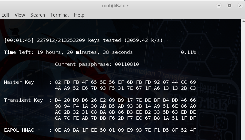Screen dimensions: 245x140
Task: Click the elapsed time [00:01:45]
Action: [19, 40]
